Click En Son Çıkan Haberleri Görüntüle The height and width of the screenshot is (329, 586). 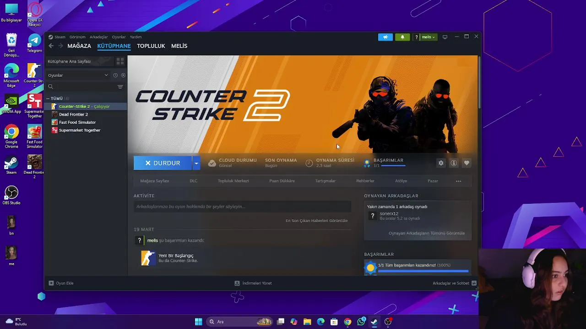316,221
